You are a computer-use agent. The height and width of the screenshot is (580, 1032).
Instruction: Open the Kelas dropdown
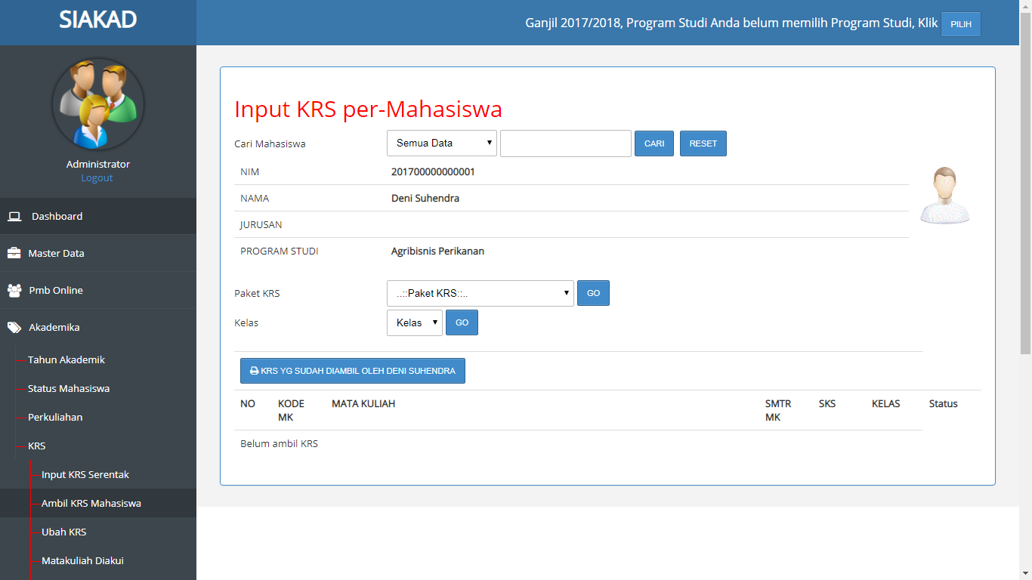(x=415, y=322)
